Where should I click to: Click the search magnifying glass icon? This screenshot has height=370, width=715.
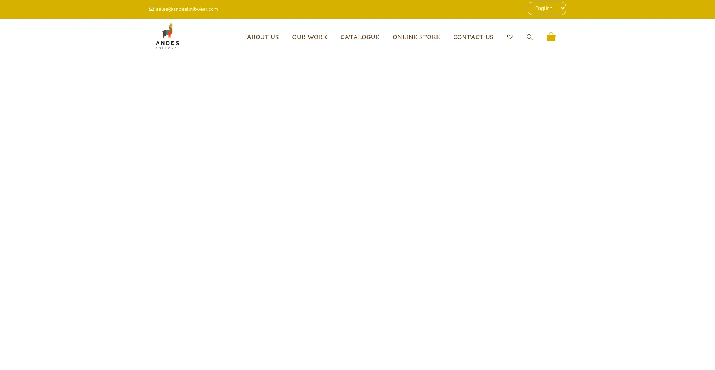(x=530, y=37)
